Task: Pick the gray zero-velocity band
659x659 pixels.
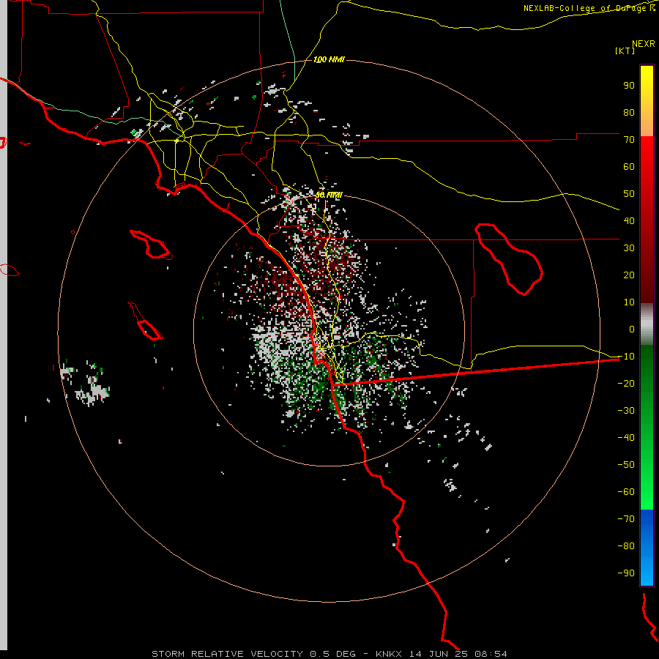Action: click(x=647, y=324)
